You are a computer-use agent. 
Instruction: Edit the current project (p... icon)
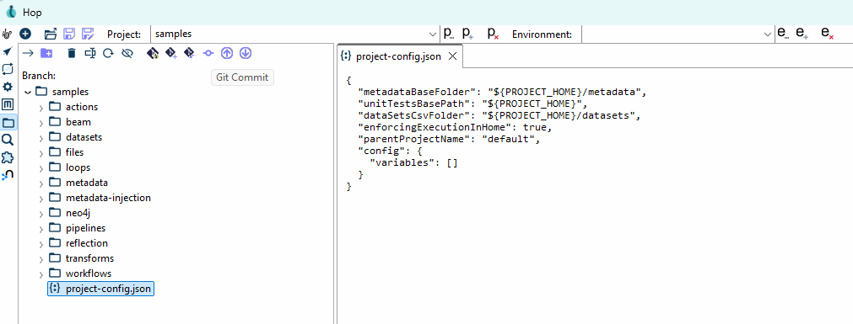pos(448,34)
